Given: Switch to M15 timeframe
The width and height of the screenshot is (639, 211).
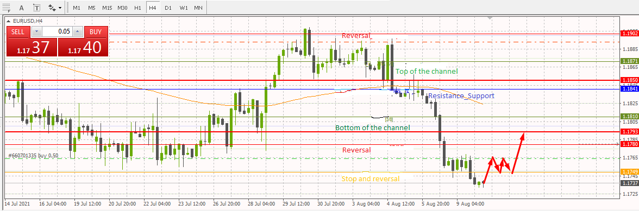Looking at the screenshot, I should point(107,8).
